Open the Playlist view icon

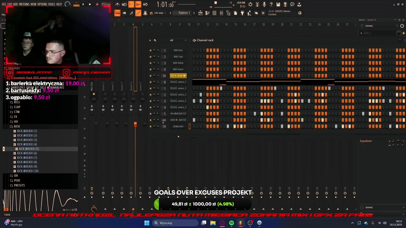coord(200,13)
